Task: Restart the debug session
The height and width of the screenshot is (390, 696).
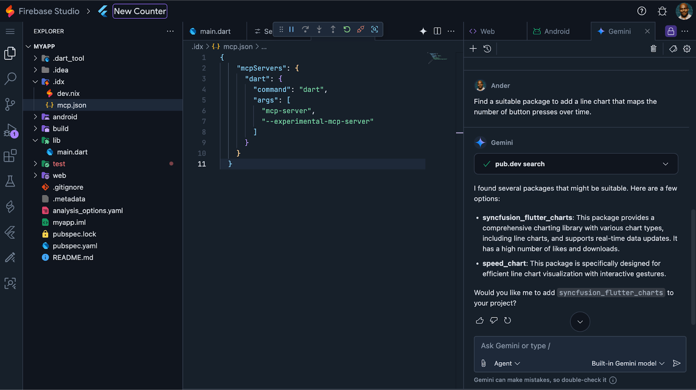Action: click(x=347, y=30)
